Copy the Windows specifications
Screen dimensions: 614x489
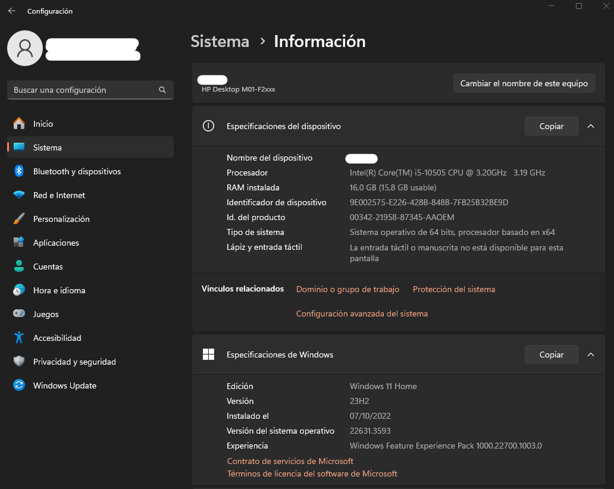pyautogui.click(x=552, y=355)
